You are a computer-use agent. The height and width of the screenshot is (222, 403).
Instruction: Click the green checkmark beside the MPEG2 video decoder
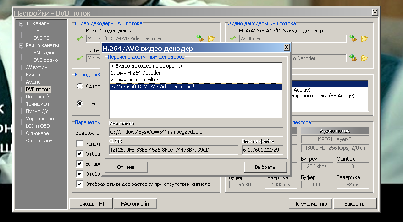[x=80, y=38]
